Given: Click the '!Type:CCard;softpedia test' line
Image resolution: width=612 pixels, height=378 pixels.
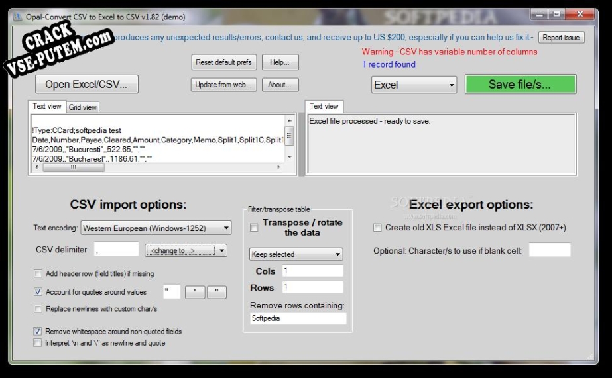Looking at the screenshot, I should (x=76, y=130).
